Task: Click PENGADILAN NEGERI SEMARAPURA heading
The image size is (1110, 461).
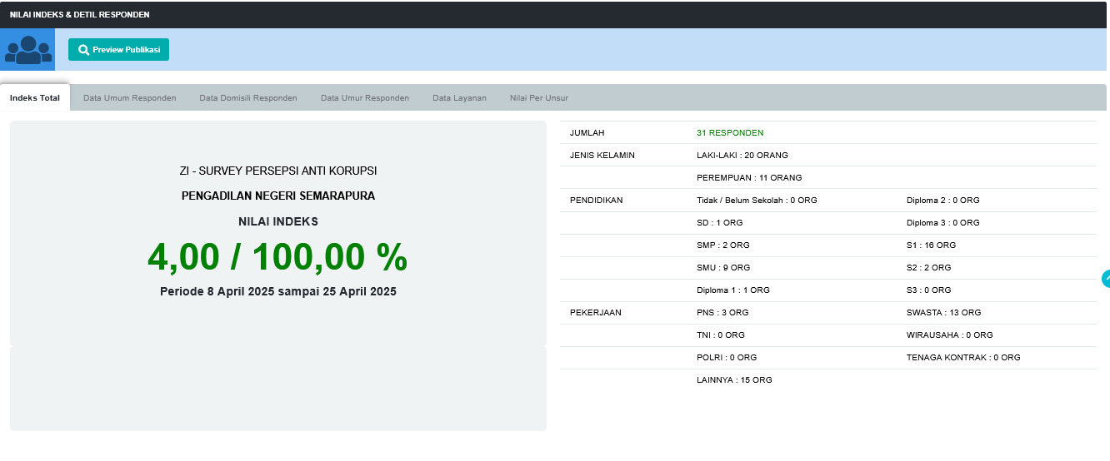Action: (x=278, y=196)
